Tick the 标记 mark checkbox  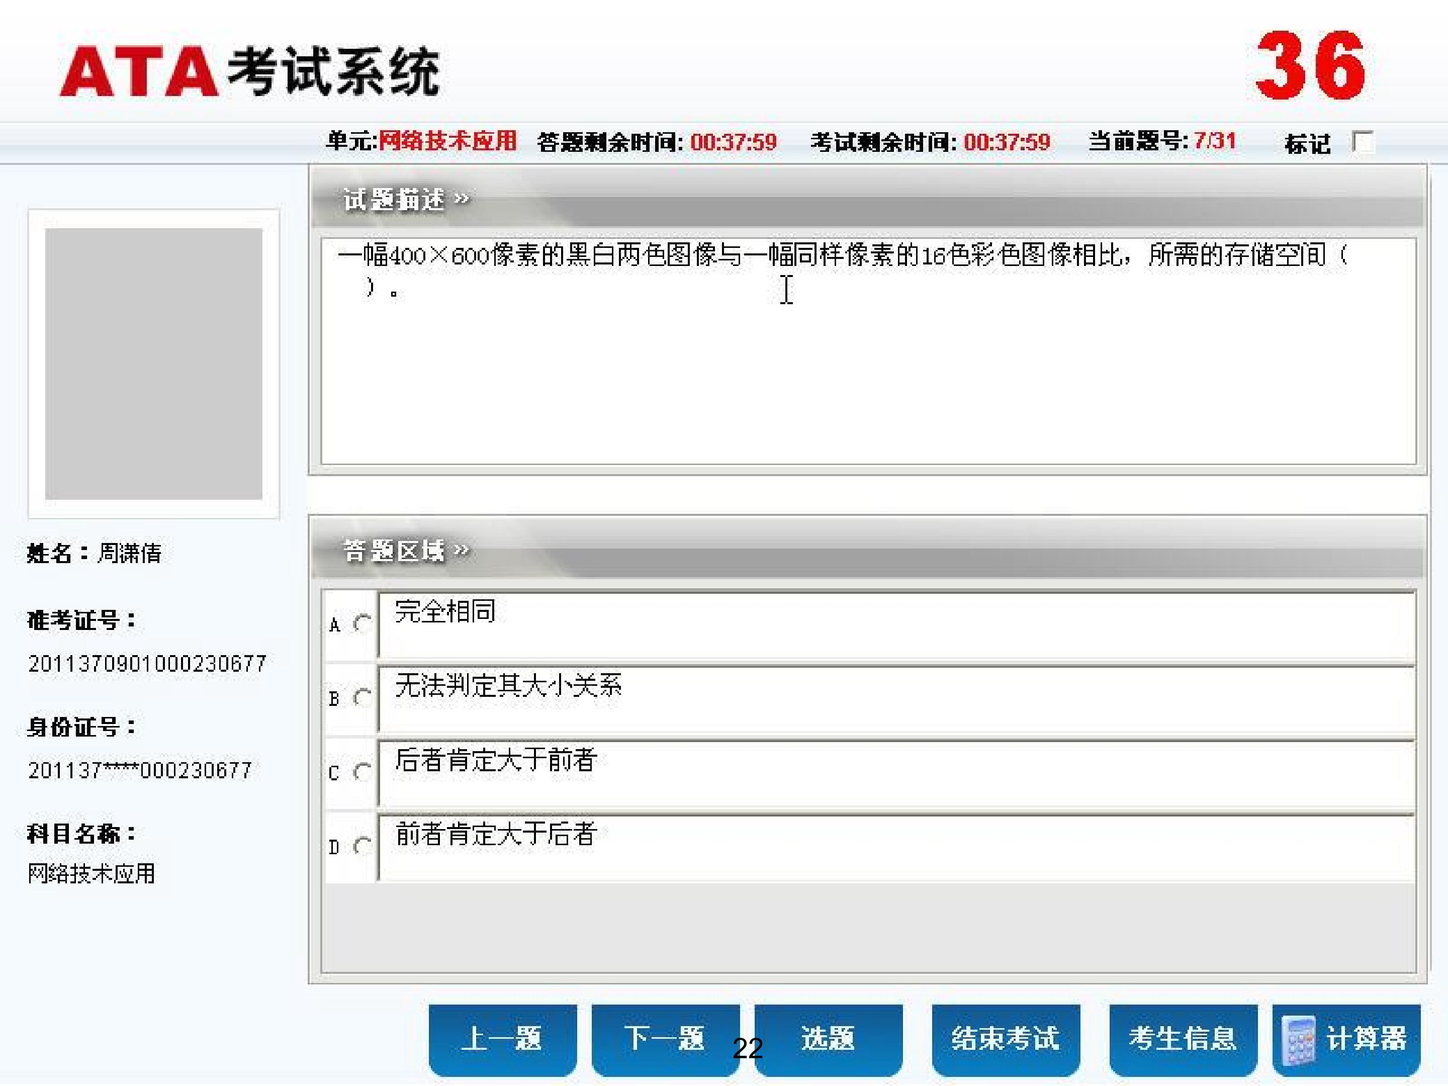pyautogui.click(x=1362, y=142)
